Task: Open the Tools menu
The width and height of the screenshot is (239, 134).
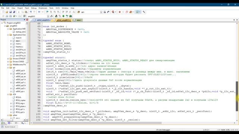Action: pos(52,8)
